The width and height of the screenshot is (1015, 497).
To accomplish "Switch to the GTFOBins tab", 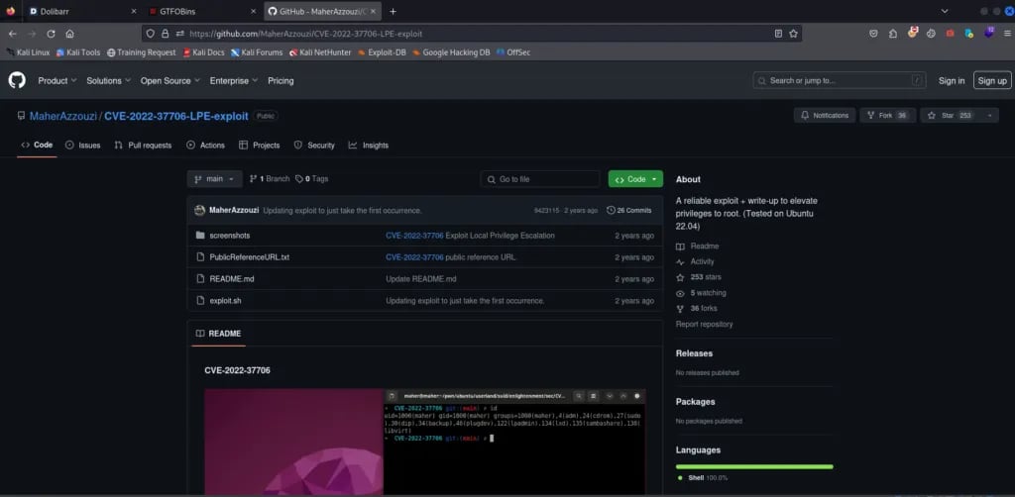I will [202, 12].
